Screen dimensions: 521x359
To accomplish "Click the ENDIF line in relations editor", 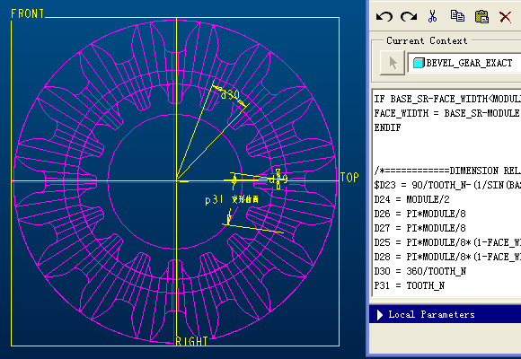I will pyautogui.click(x=387, y=127).
